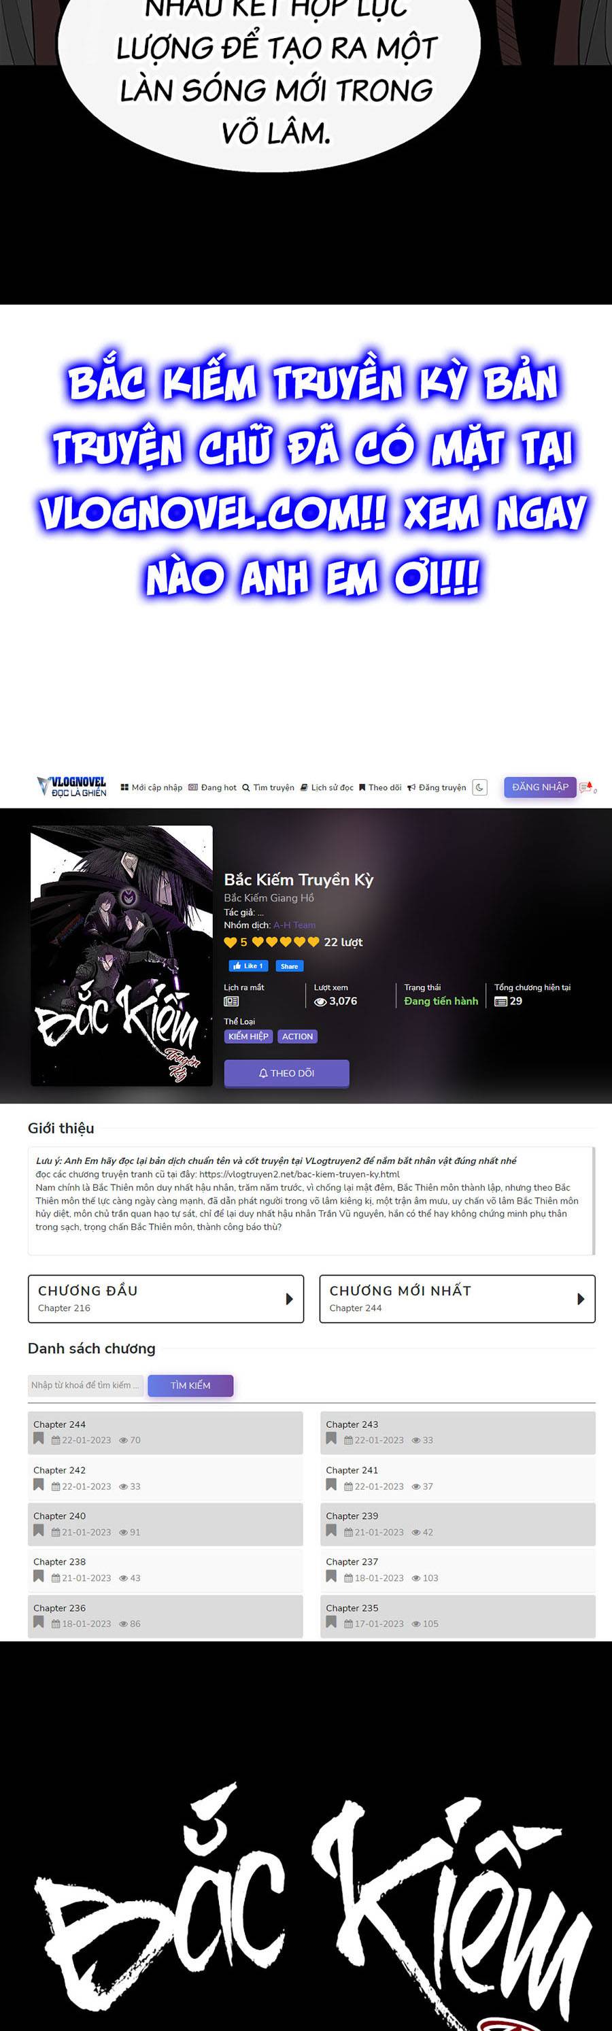Click bookmark icon on Chapter 244
Image resolution: width=612 pixels, height=2031 pixels.
[39, 1438]
